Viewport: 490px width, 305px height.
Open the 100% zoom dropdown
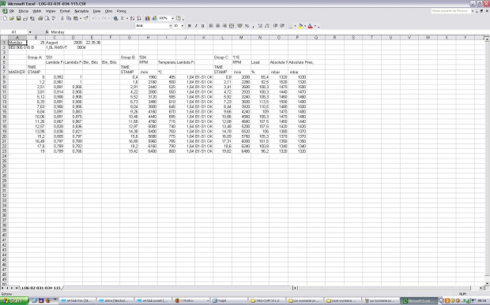(x=172, y=18)
